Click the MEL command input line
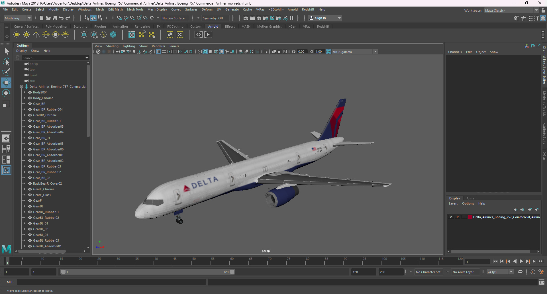 pos(111,282)
